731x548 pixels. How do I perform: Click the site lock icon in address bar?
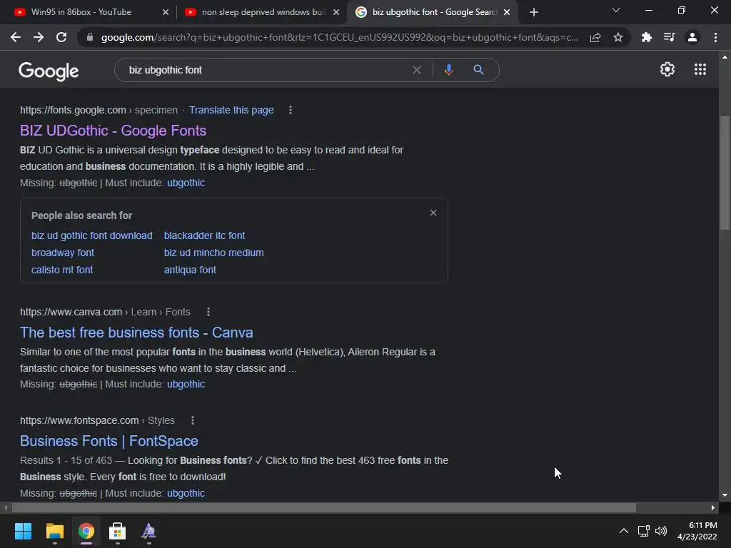90,37
